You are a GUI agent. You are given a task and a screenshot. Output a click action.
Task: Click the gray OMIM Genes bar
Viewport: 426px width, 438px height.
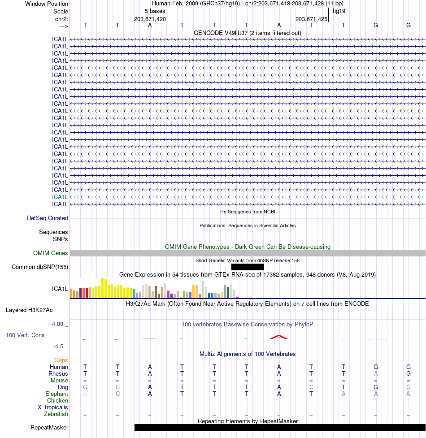(x=248, y=253)
